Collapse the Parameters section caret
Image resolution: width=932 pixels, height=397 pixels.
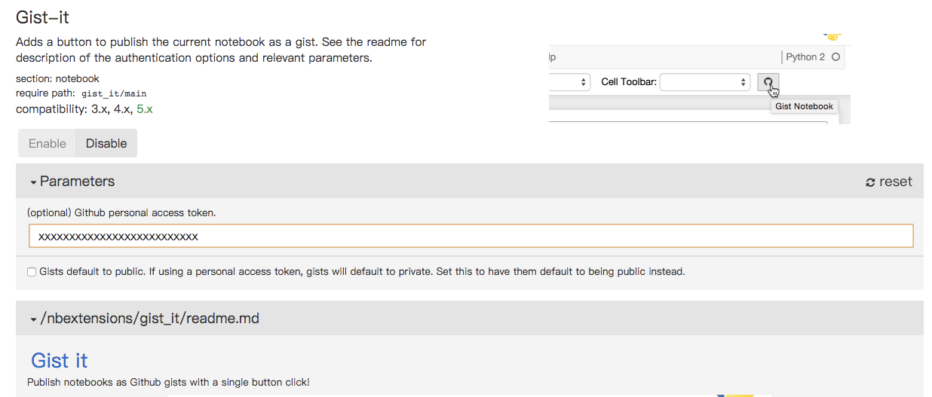tap(34, 182)
